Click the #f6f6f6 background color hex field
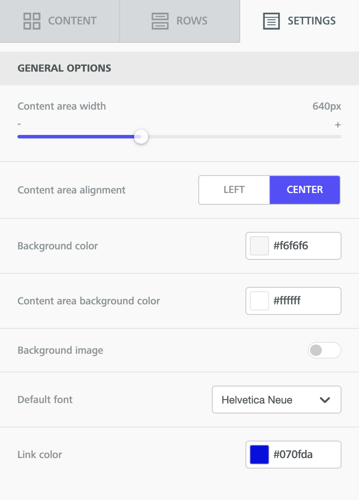The image size is (359, 500). click(293, 246)
